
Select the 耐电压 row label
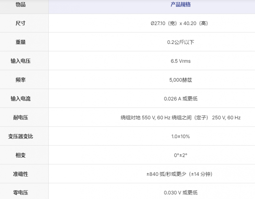(x=20, y=118)
